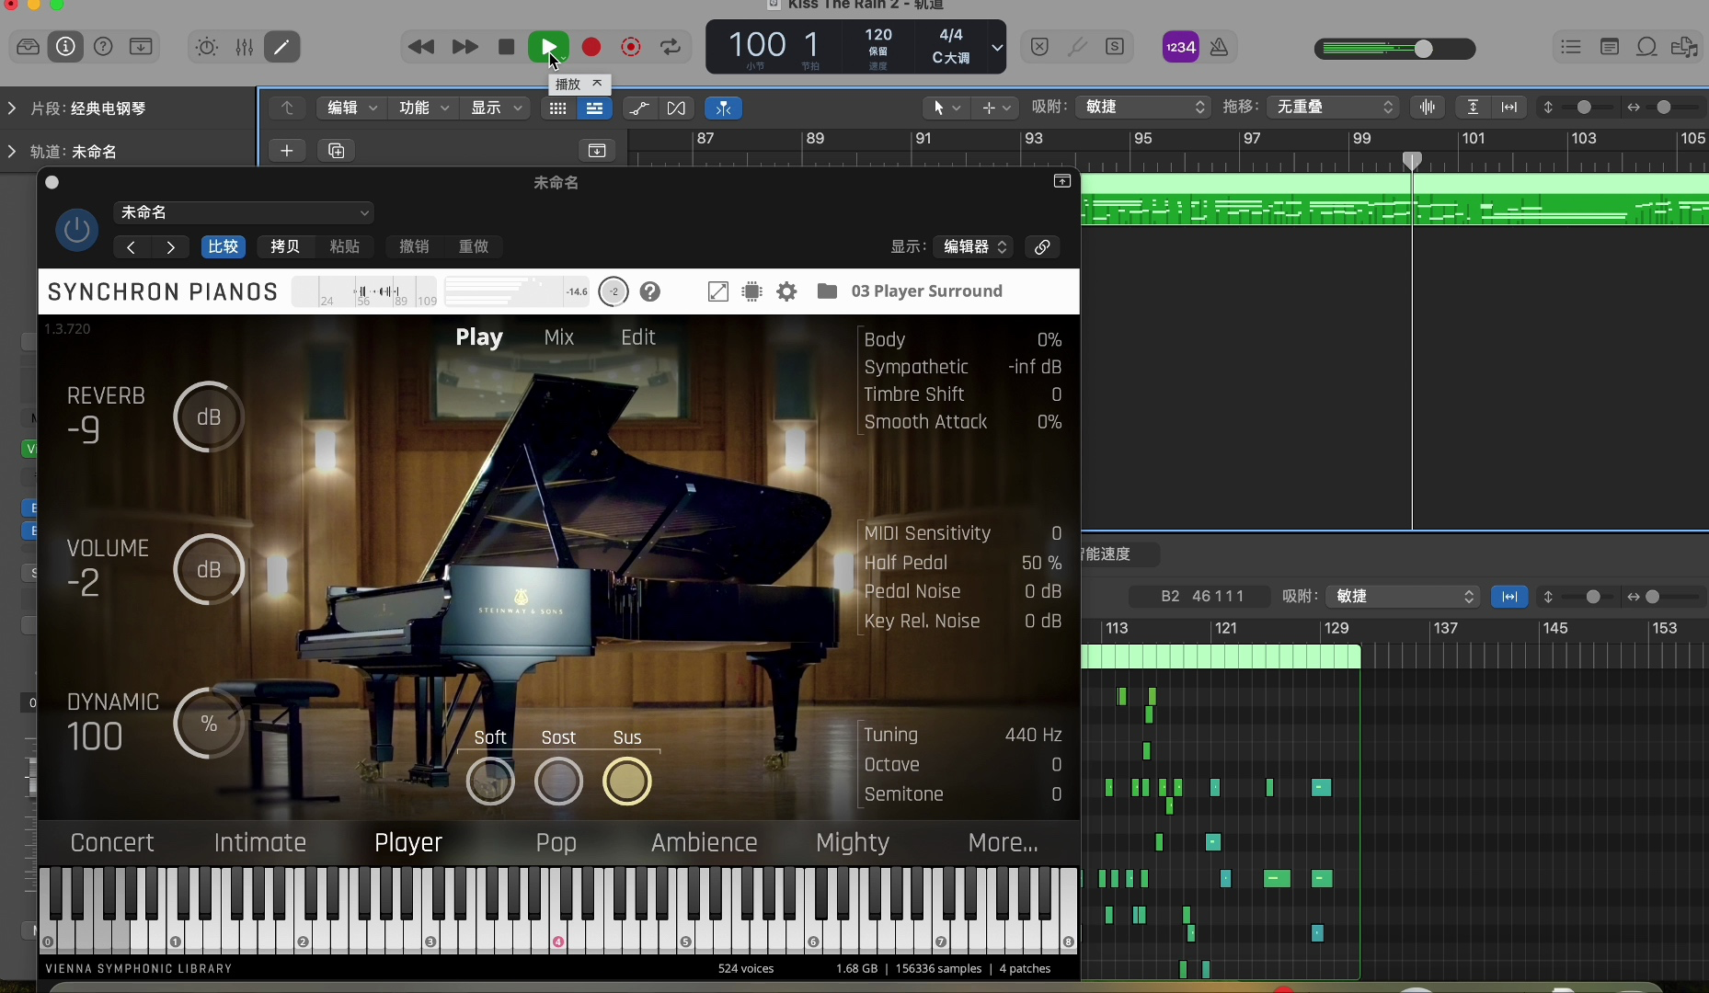1709x993 pixels.
Task: Switch to the Edit tab
Action: point(638,337)
